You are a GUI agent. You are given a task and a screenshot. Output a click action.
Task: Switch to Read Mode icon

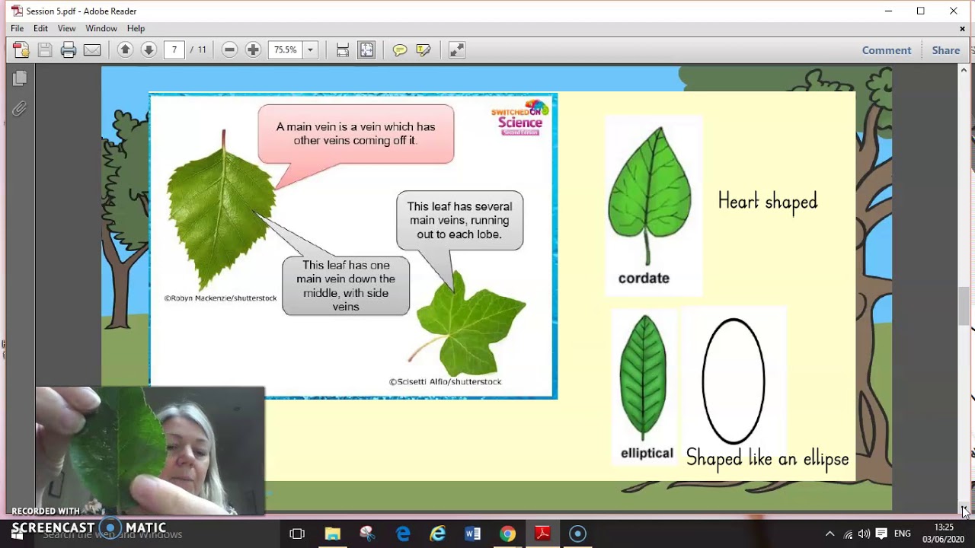tap(456, 50)
